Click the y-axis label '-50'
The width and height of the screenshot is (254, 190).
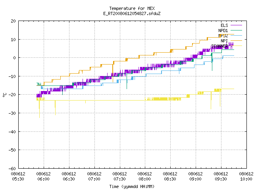click(x=12, y=150)
